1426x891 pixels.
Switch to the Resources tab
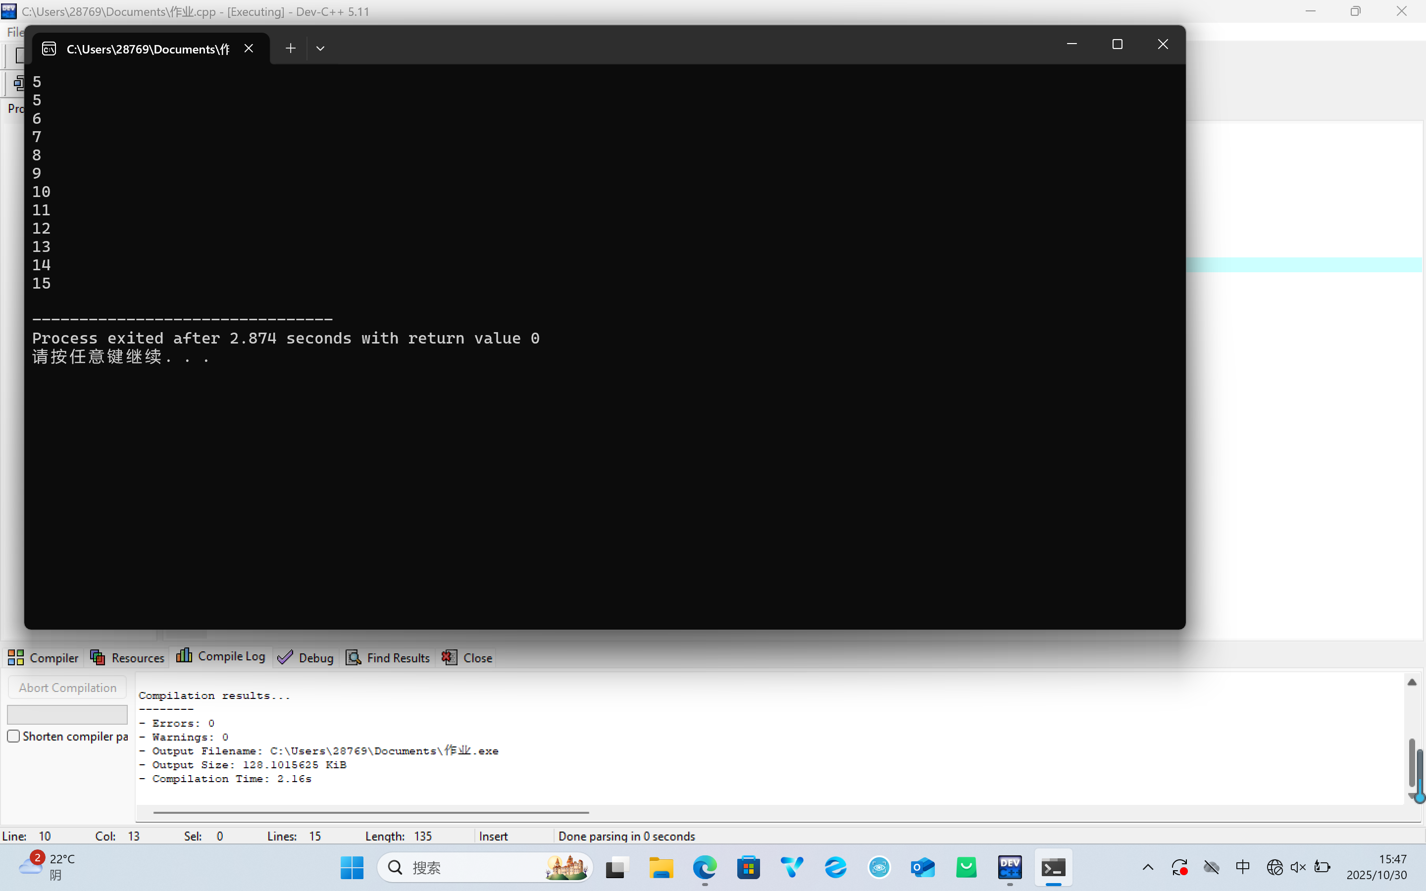point(127,658)
